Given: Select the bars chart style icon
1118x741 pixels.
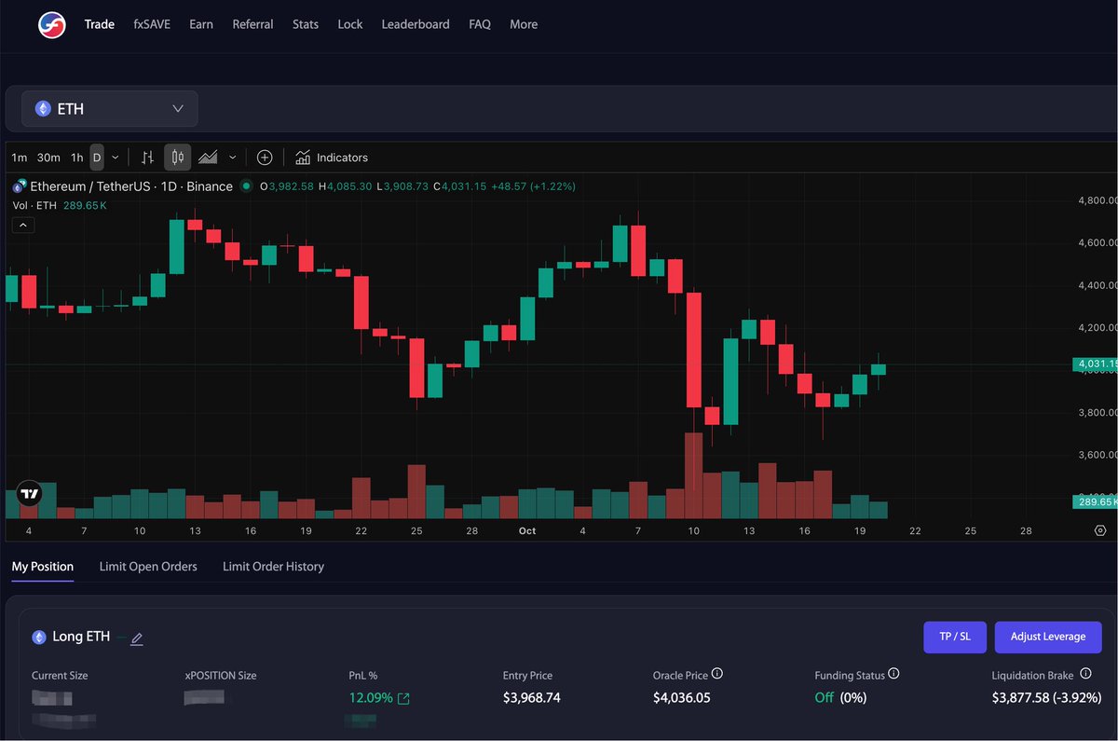Looking at the screenshot, I should click(x=147, y=158).
